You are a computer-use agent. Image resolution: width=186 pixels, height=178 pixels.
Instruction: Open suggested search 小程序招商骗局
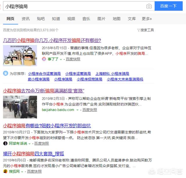click(x=90, y=79)
